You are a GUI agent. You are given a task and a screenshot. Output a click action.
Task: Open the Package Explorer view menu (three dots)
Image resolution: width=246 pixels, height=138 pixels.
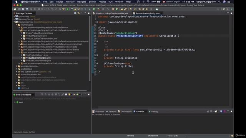[82, 13]
